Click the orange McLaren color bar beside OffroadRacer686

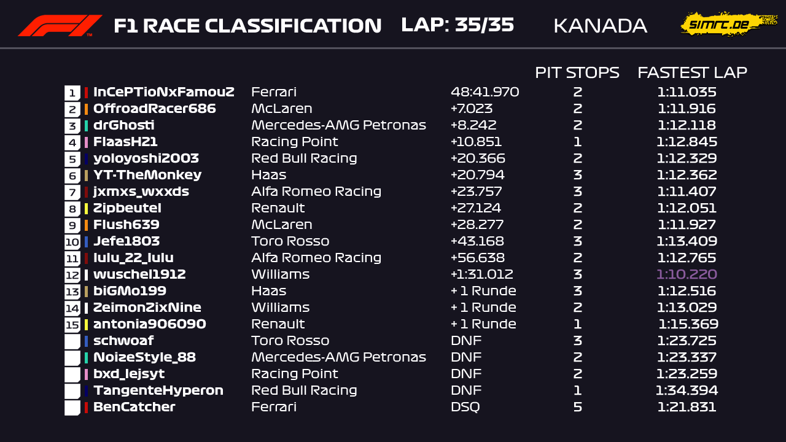pyautogui.click(x=87, y=109)
